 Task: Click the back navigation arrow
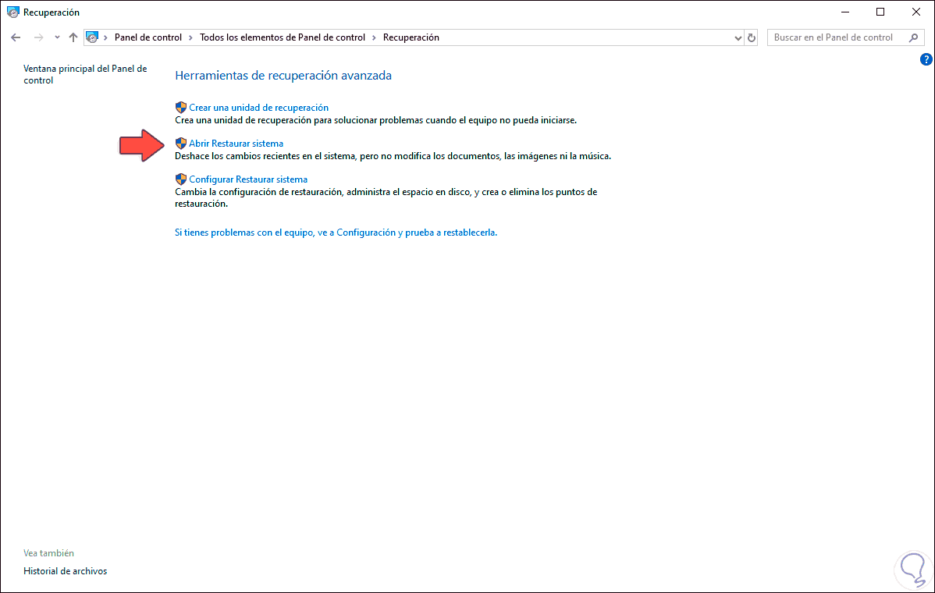(16, 37)
